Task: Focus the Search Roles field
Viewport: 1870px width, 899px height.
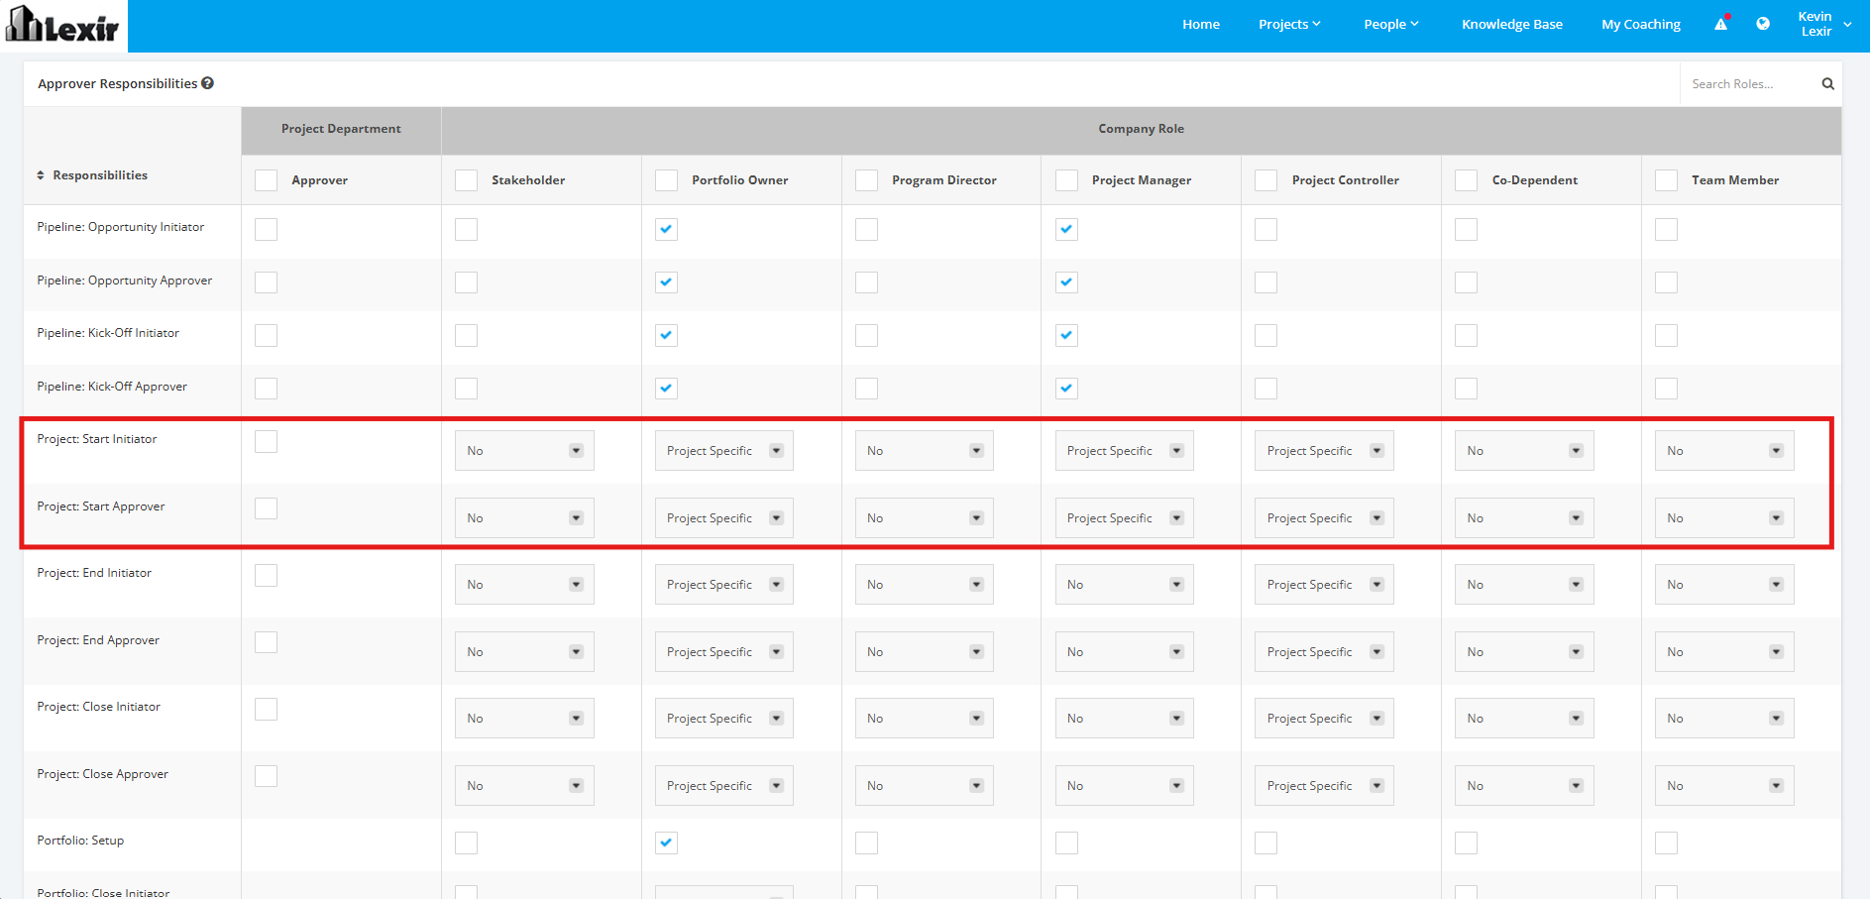Action: click(1750, 84)
